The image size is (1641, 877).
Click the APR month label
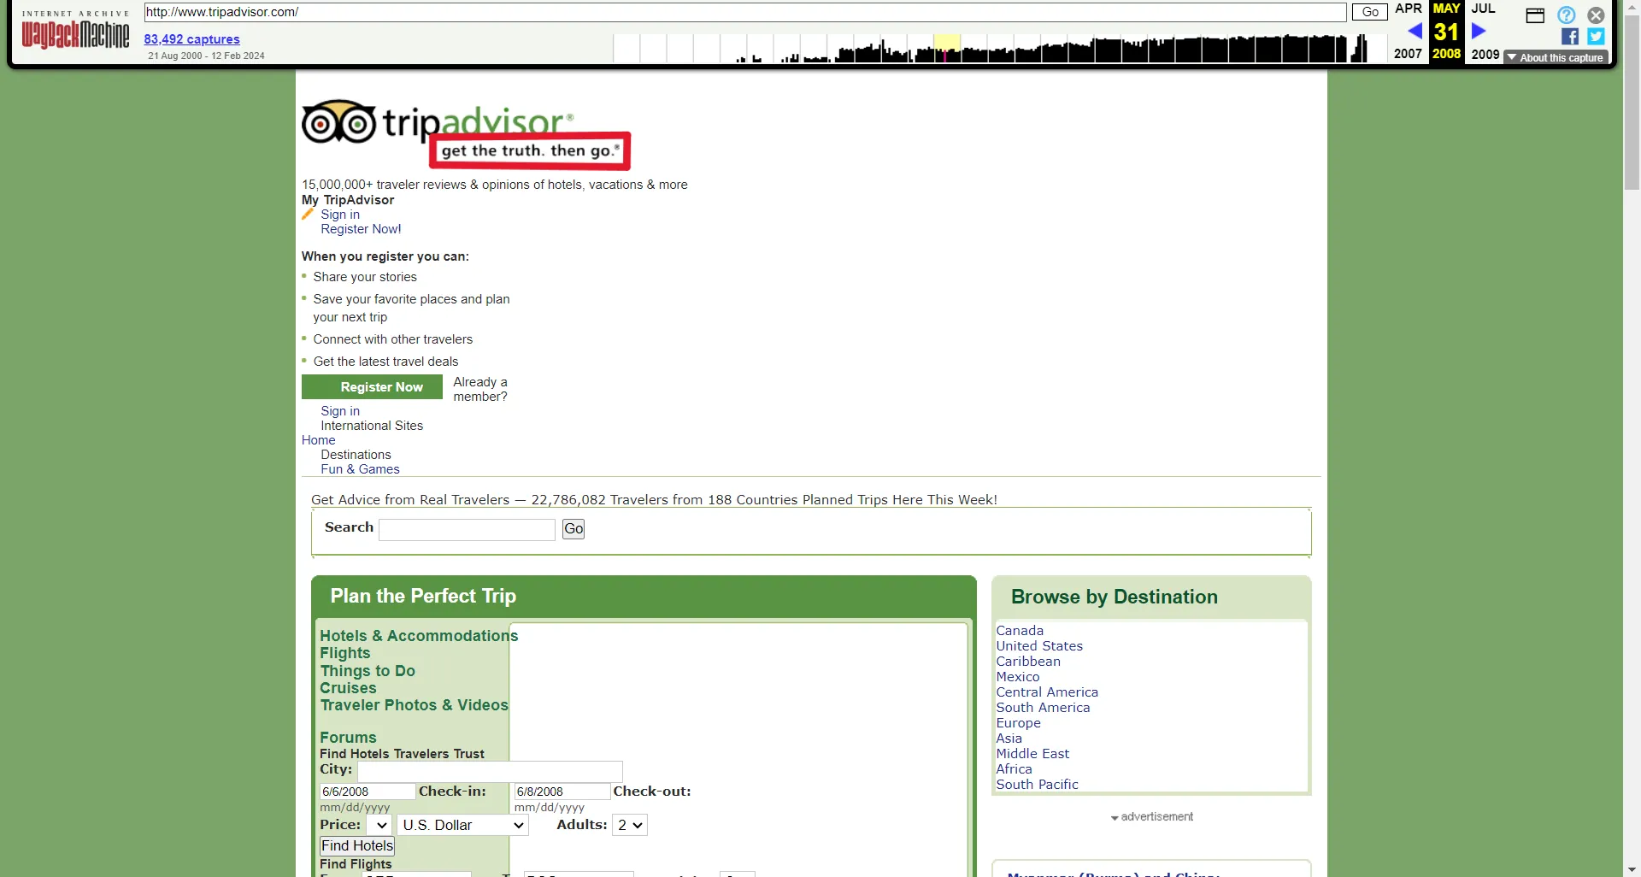1408,9
